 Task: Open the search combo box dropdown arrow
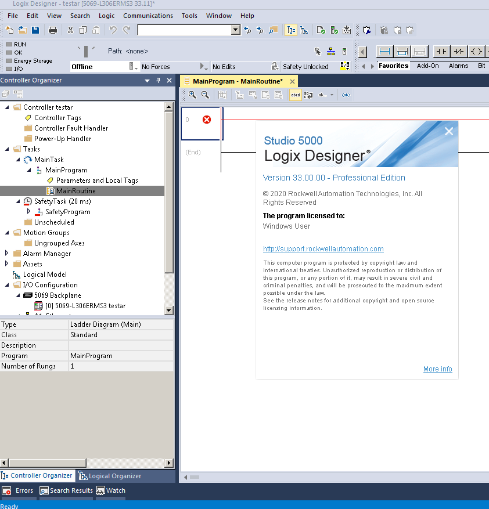[236, 30]
